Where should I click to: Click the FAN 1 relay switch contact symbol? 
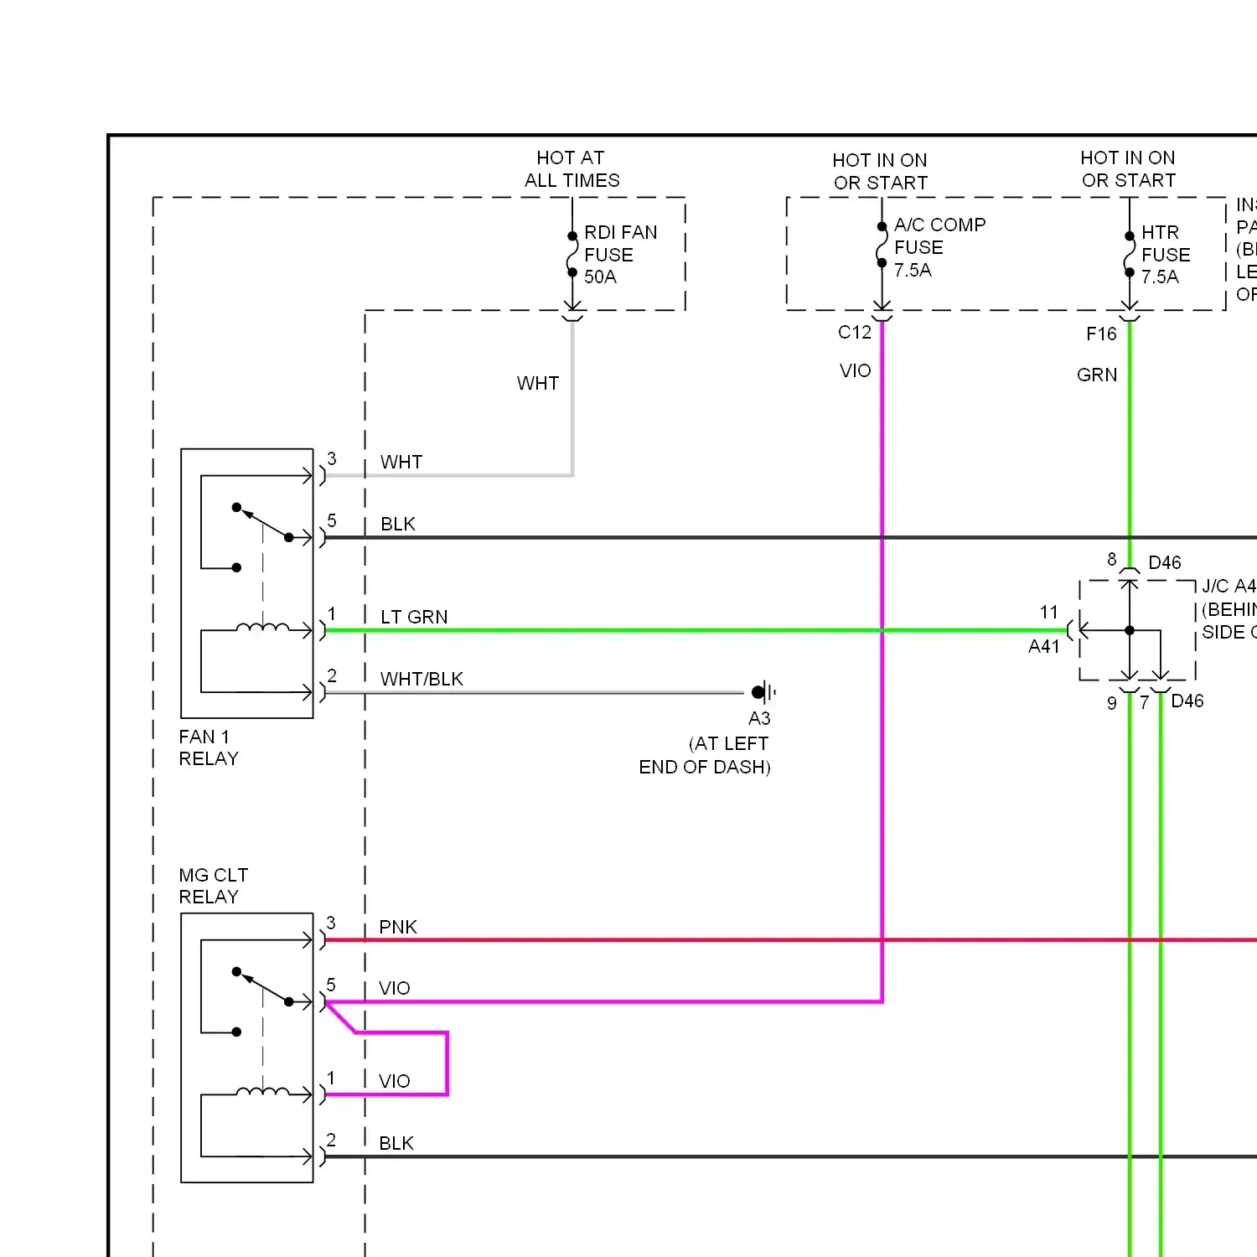pos(262,536)
